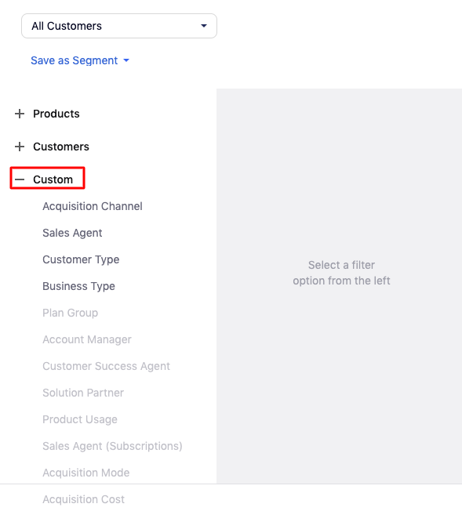Choose Sales Agent (Subscriptions) filter

(x=112, y=446)
